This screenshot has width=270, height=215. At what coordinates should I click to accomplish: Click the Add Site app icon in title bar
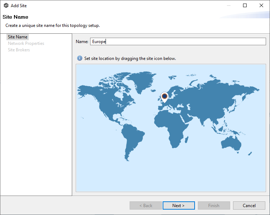(x=6, y=6)
